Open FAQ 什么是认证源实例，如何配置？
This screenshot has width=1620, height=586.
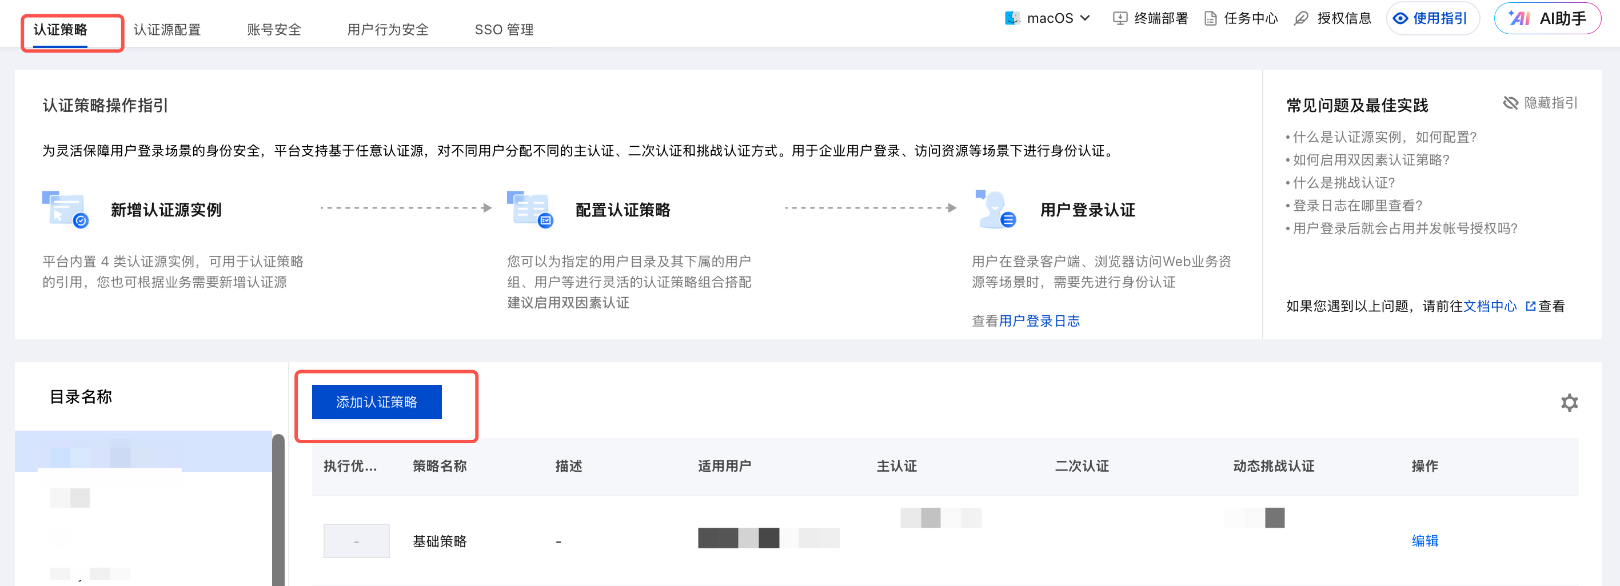click(x=1384, y=137)
